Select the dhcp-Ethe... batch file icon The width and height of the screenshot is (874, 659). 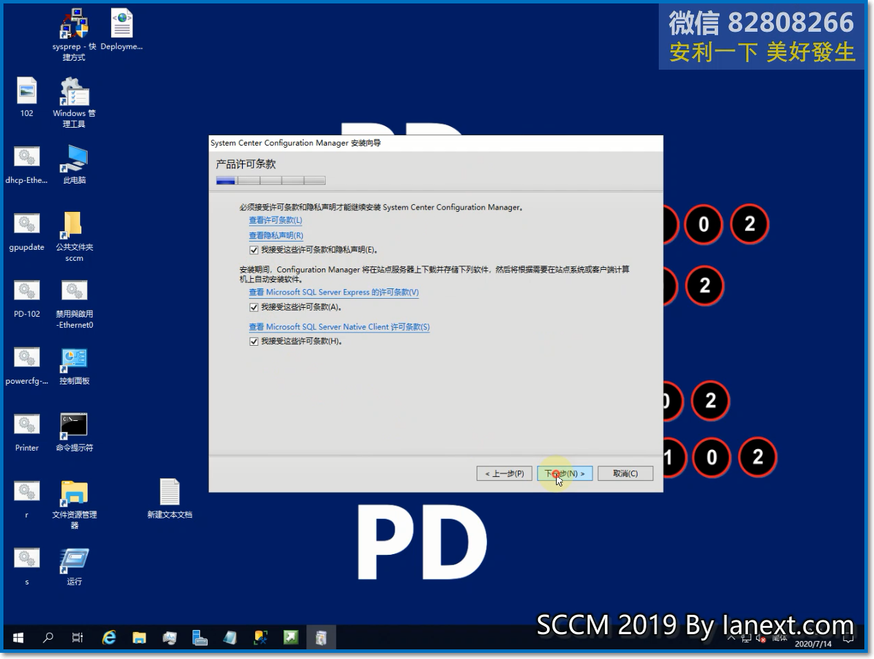[x=27, y=164]
